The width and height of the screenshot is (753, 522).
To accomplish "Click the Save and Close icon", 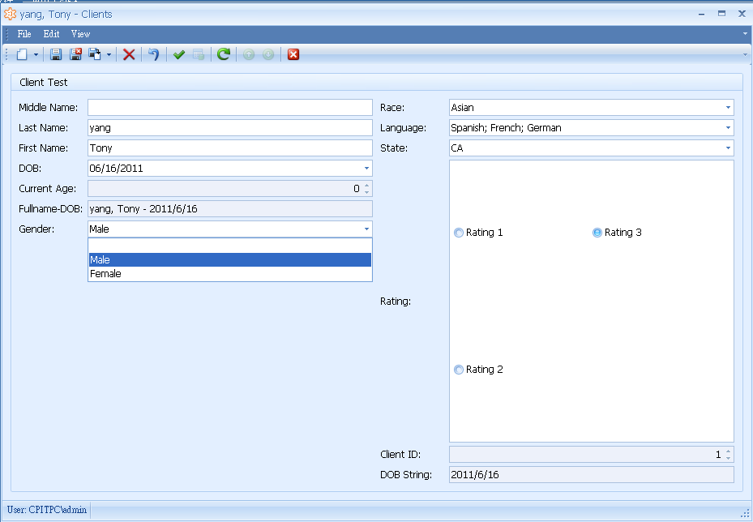I will pyautogui.click(x=75, y=54).
